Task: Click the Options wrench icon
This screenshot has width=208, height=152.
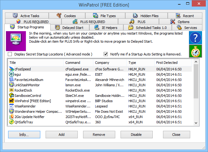Action: pyautogui.click(x=172, y=21)
